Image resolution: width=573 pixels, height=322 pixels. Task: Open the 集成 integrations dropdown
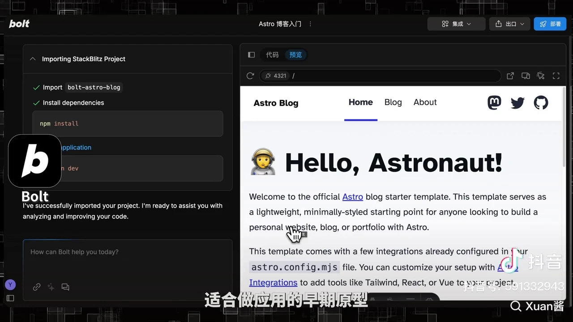(456, 24)
